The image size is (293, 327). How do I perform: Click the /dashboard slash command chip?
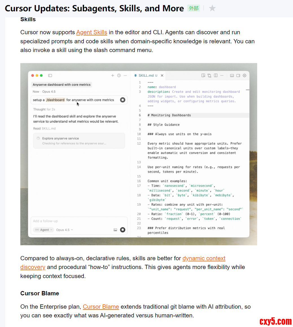click(55, 100)
